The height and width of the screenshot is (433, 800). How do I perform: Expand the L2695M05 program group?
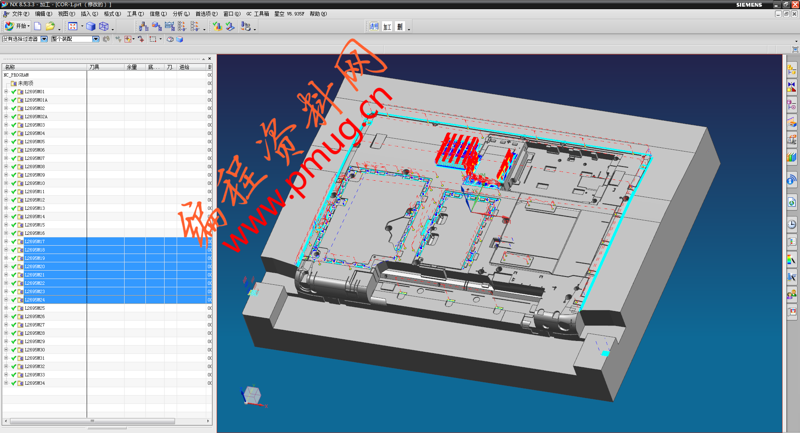[x=6, y=142]
